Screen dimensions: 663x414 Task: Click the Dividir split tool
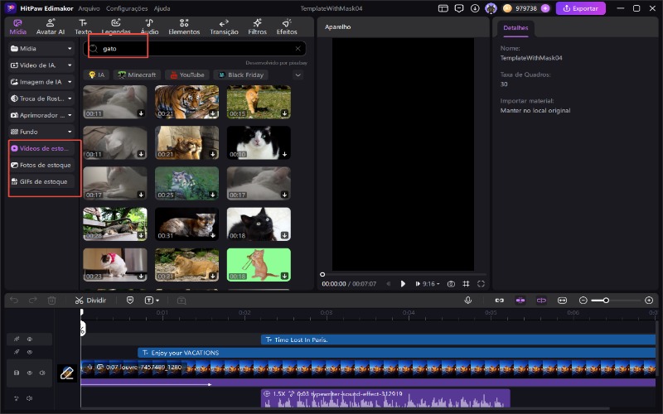90,301
